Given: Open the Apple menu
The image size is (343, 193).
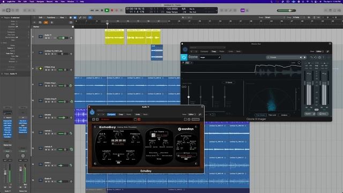Looking at the screenshot, I should coord(3,2).
